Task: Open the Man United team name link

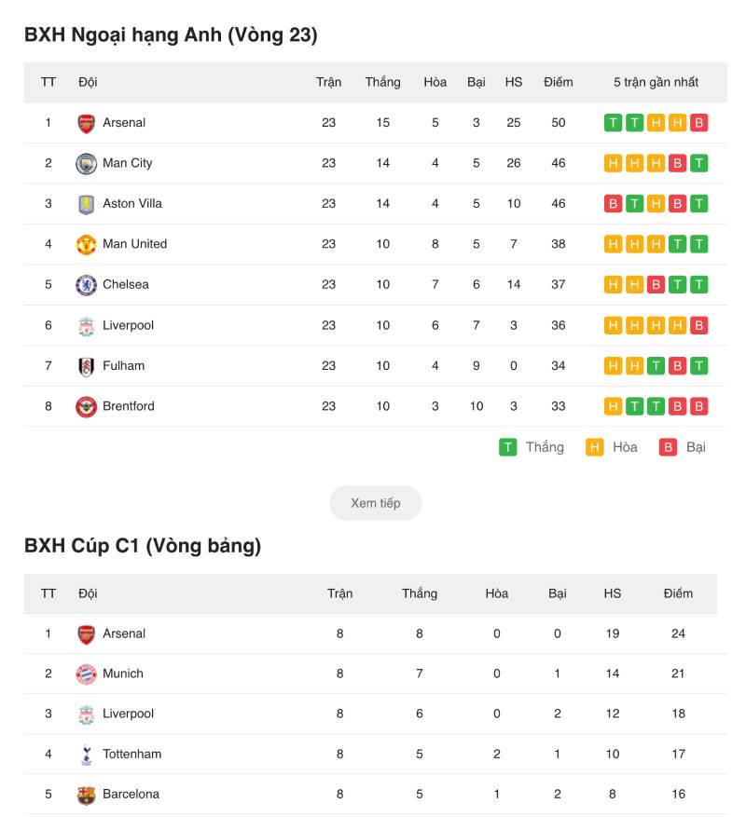Action: point(134,244)
